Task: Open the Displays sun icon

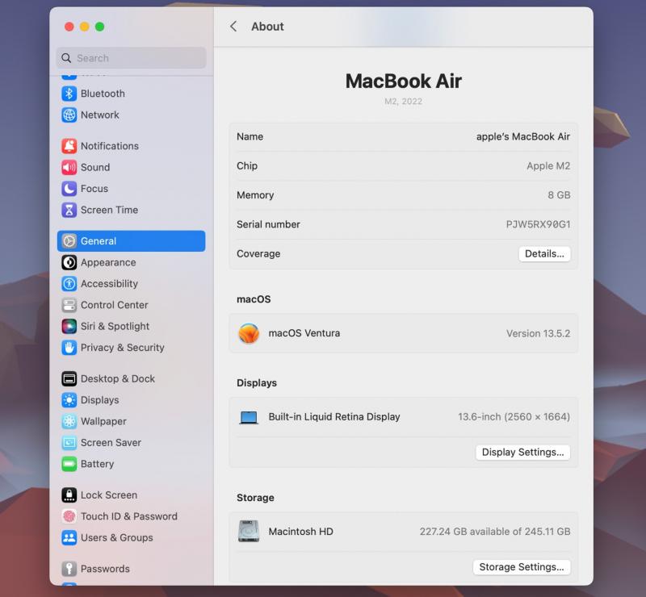Action: (69, 400)
